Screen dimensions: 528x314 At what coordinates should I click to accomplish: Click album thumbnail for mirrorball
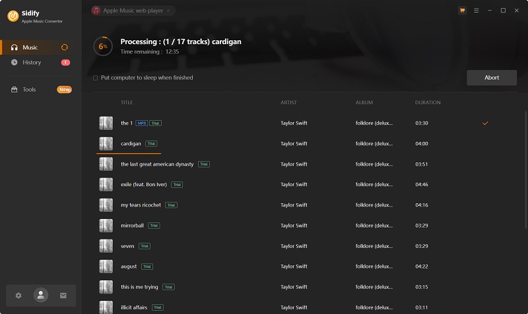click(x=106, y=226)
